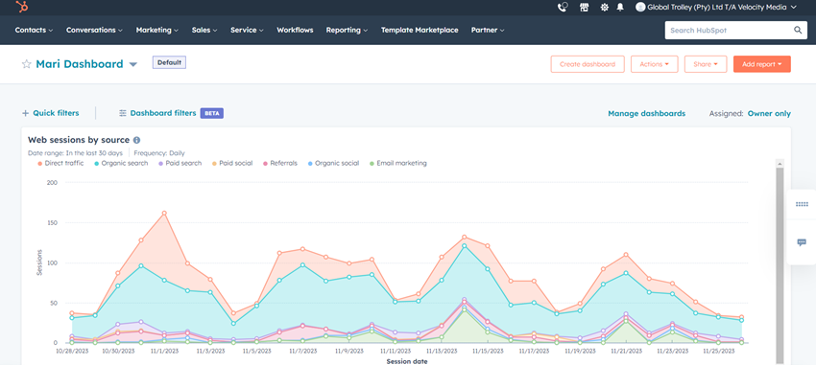Viewport: 816px width, 365px height.
Task: Open the chat bubble side widget
Action: [802, 242]
